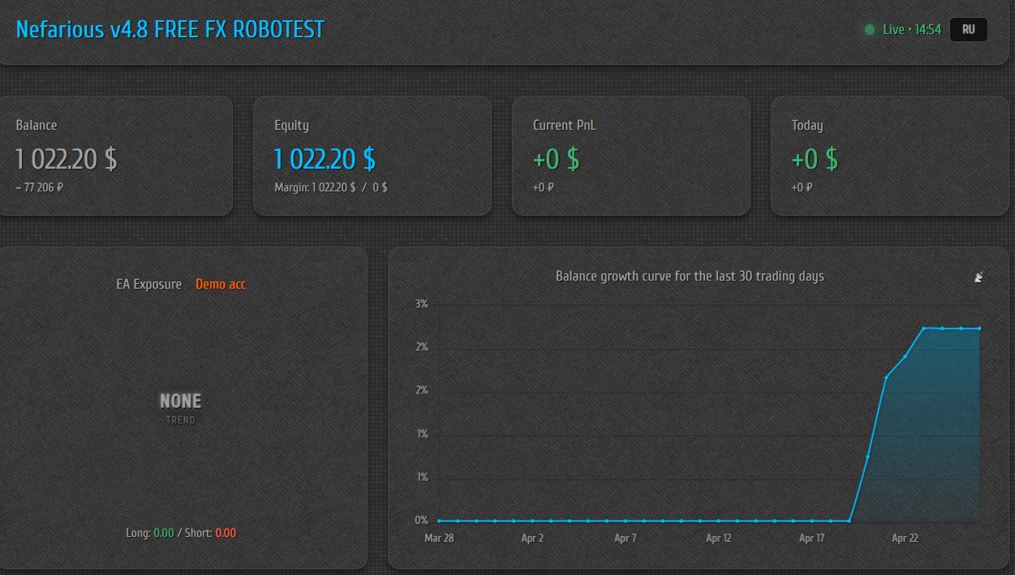
Task: Click the orange Demo acc label
Action: pyautogui.click(x=221, y=284)
